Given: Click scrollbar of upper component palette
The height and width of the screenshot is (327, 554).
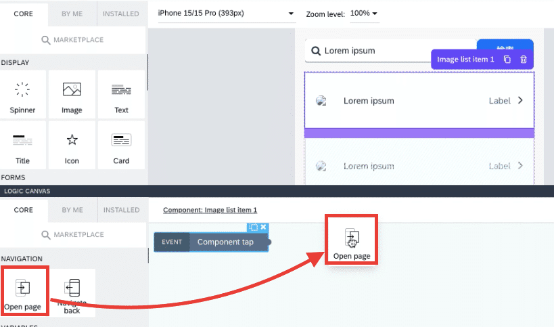Looking at the screenshot, I should point(147,72).
